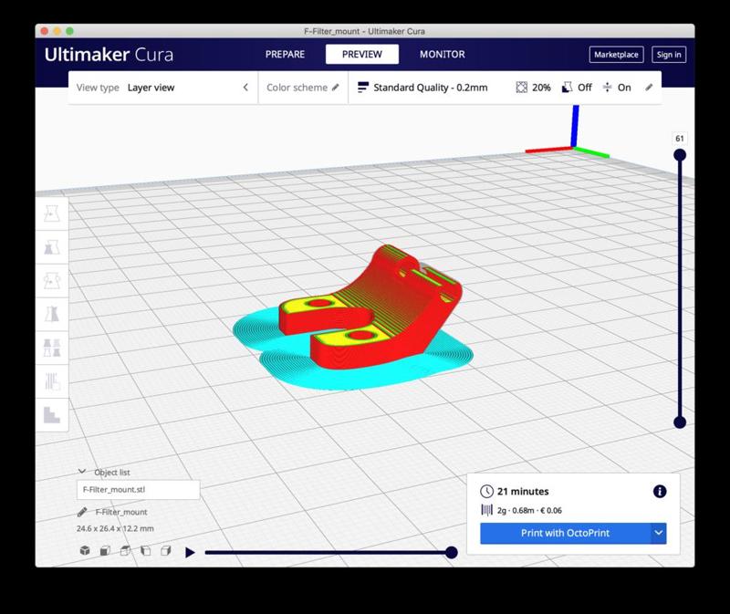Select the Support Blocker tool
The image size is (730, 614).
[52, 381]
